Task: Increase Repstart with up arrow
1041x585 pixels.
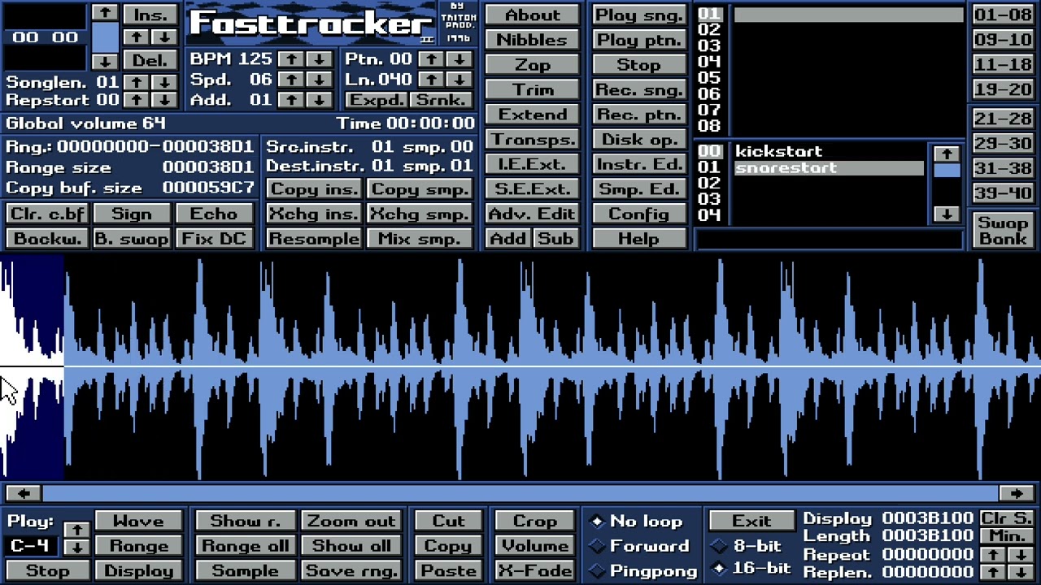Action: pyautogui.click(x=137, y=100)
